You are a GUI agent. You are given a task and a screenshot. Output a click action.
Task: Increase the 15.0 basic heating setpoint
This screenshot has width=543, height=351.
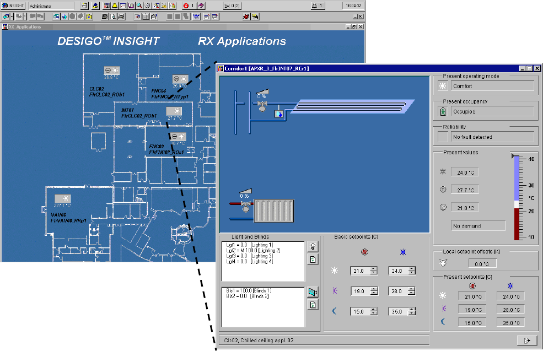pyautogui.click(x=374, y=310)
